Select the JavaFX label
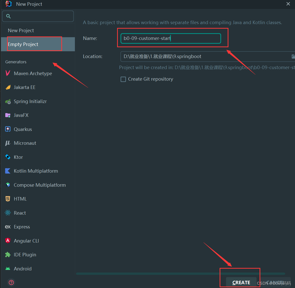Screen dimensions: 295x288 point(21,115)
